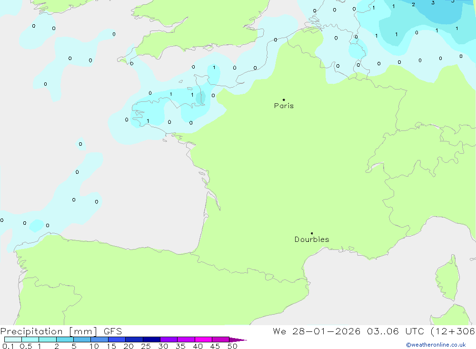The width and height of the screenshot is (476, 349).
Task: Click the 25–30 mm dark blue swatch
Action: 151,339
